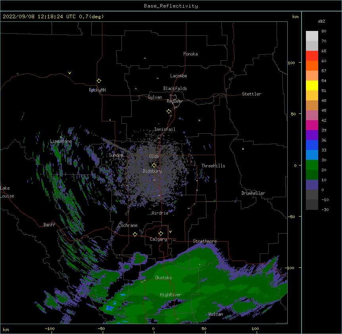
Task: Click the yellow marker just south of RedDeer
Action: [x=169, y=111]
